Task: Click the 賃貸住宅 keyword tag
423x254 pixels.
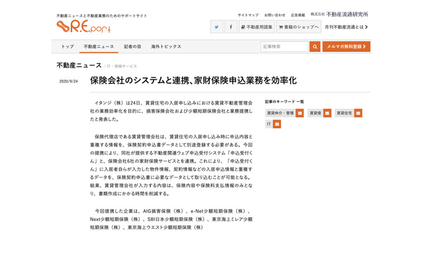Action: [x=344, y=113]
